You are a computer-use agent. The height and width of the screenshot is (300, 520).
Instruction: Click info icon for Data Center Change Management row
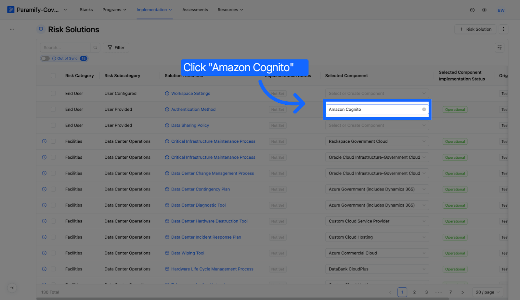(x=44, y=173)
